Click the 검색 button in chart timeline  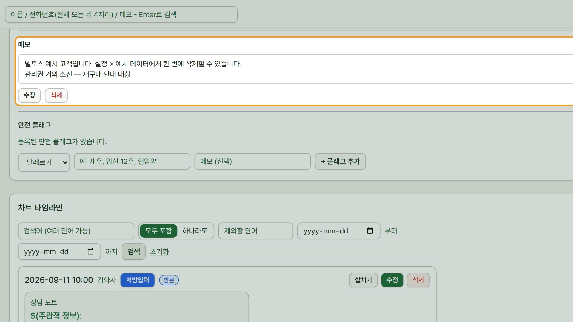click(134, 252)
